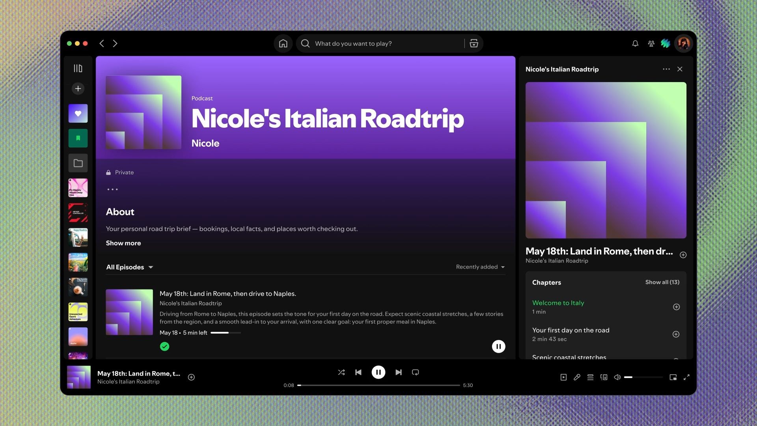Screen dimensions: 757x426
Task: Select 'Your first day on the road' chapter
Action: coord(571,330)
